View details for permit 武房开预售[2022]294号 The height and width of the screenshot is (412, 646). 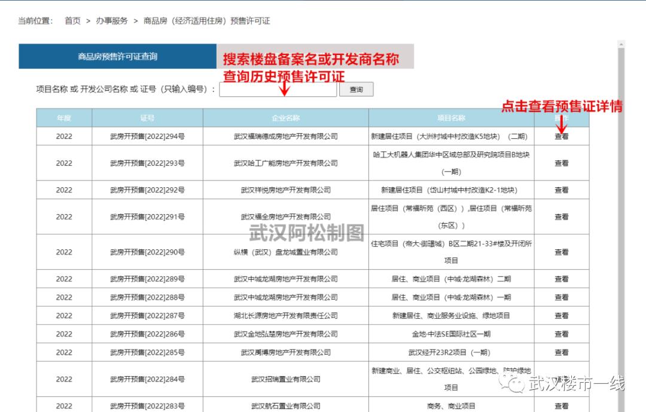tap(561, 136)
